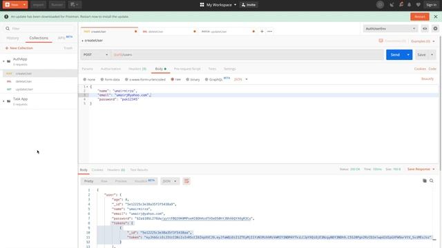Open the request Headers tab
The image size is (442, 248).
pyautogui.click(x=137, y=69)
